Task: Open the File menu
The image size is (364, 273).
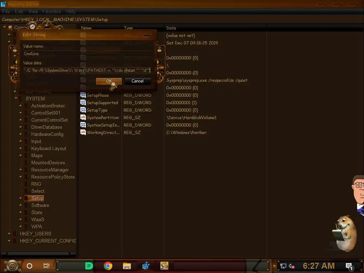Action: click(6, 11)
